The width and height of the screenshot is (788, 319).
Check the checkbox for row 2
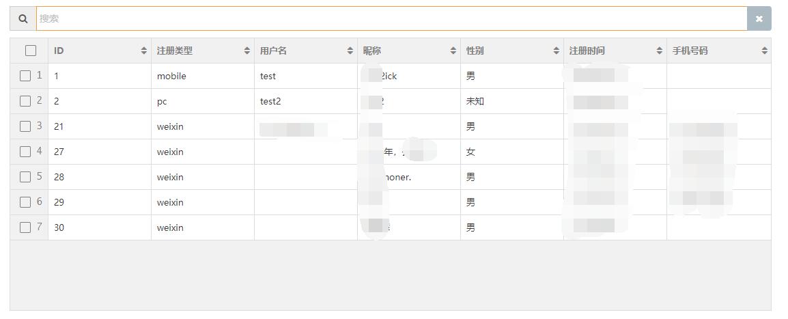coord(25,101)
